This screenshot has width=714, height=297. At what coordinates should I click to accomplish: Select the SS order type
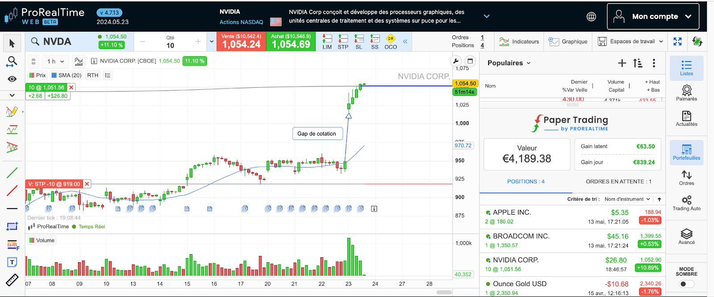375,41
